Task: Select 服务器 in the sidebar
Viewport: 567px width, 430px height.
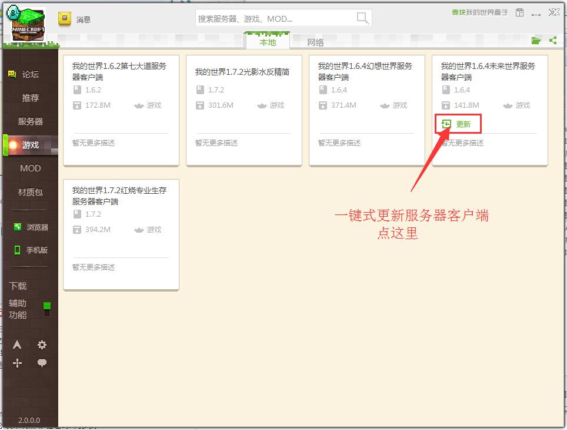Action: [x=31, y=121]
